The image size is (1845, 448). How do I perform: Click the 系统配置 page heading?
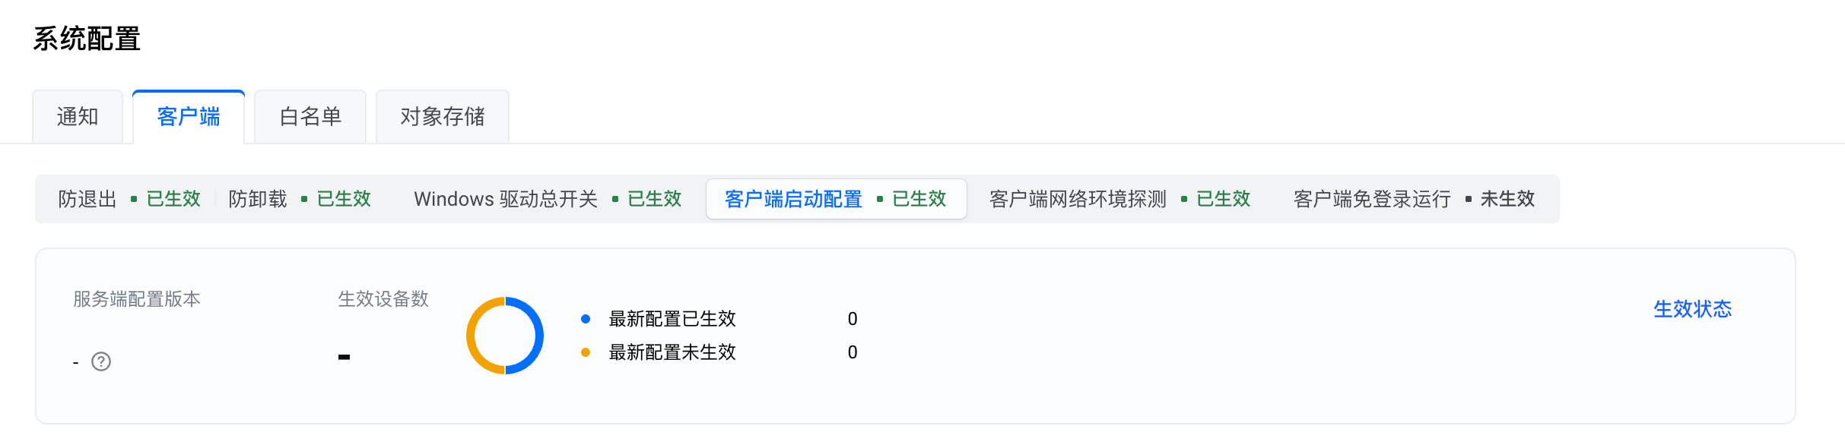pos(87,39)
